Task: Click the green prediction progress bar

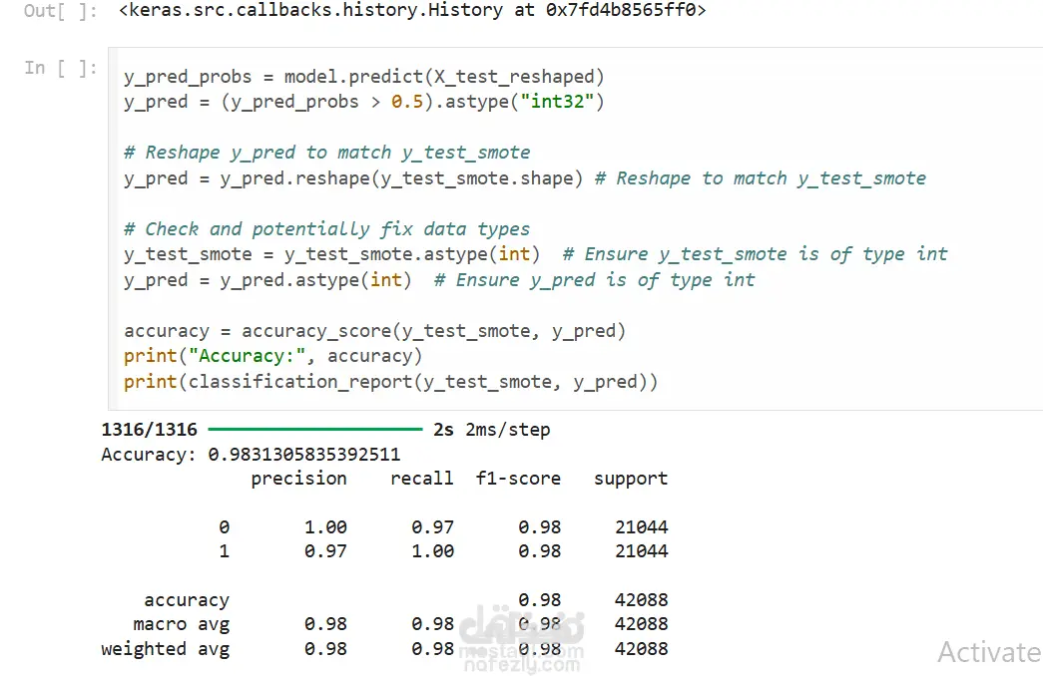Action: 315,430
